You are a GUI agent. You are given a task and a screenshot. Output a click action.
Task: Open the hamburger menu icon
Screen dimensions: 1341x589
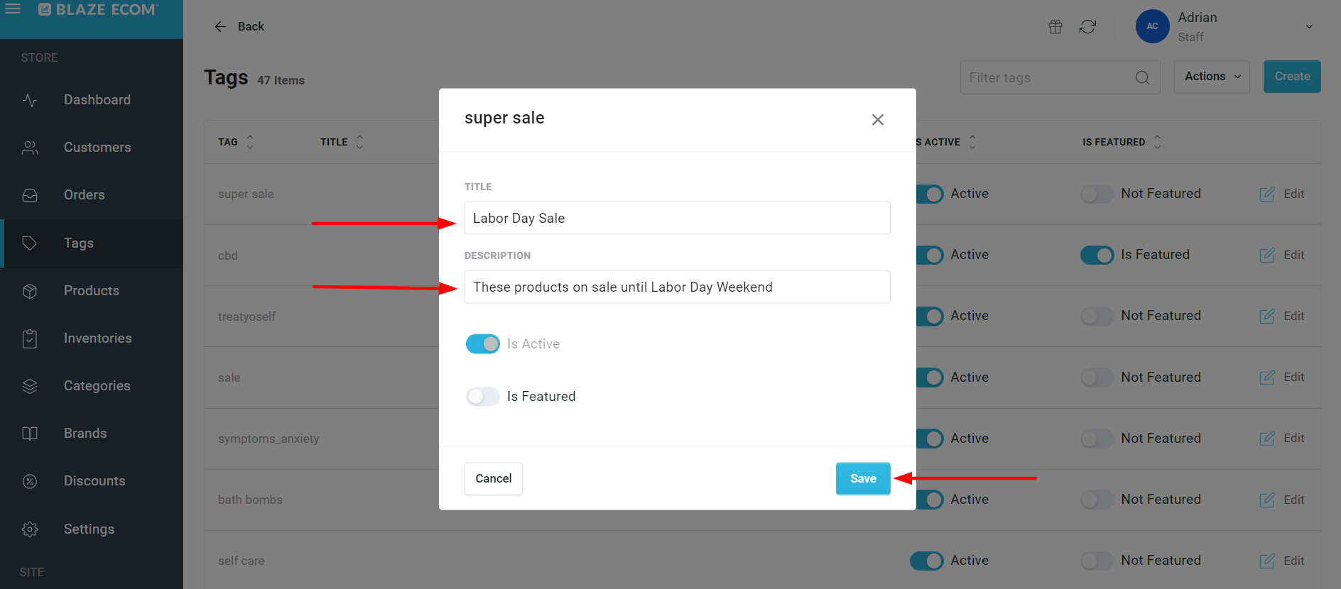click(x=13, y=9)
